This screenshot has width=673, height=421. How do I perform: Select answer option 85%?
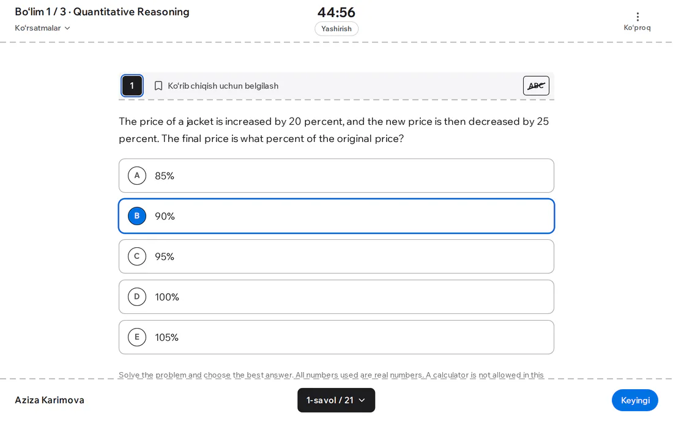click(336, 176)
